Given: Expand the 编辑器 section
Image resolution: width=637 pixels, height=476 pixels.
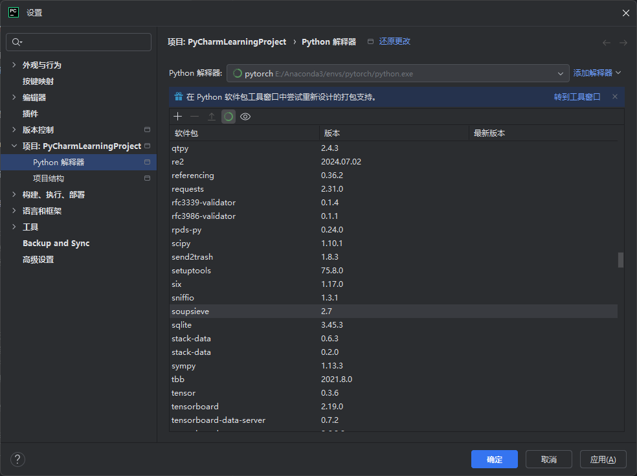Looking at the screenshot, I should point(14,97).
